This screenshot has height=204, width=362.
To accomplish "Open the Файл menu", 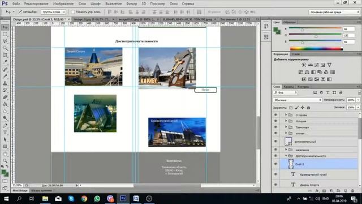I will coord(16,4).
